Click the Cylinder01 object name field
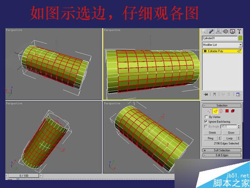 pyautogui.click(x=220, y=38)
